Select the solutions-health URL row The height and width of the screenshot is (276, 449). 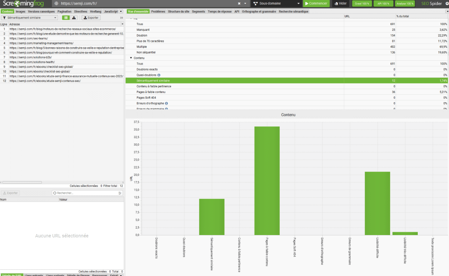(x=62, y=62)
